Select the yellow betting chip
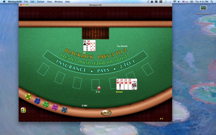The image size is (216, 135). click(x=28, y=96)
